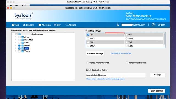
Task: Check the root yahoo.com account checkbox
Action: tap(16, 34)
